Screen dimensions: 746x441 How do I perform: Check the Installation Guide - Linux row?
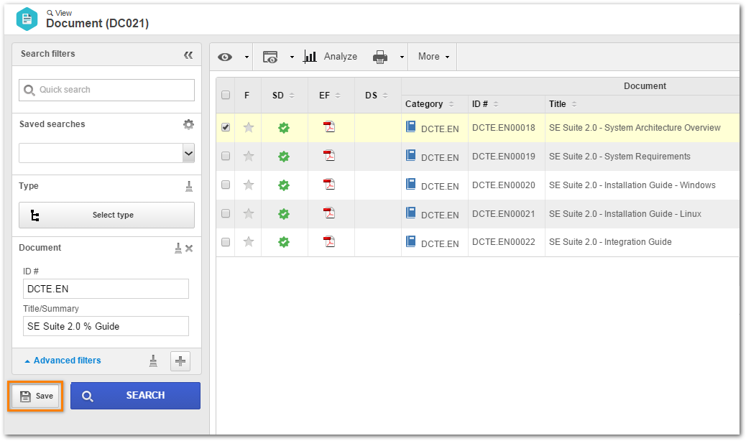point(226,213)
